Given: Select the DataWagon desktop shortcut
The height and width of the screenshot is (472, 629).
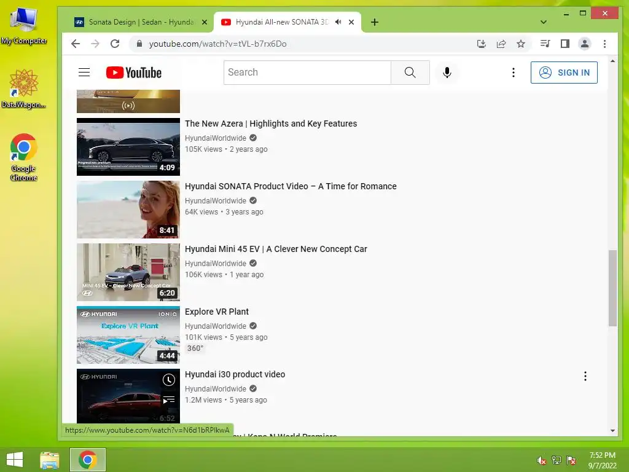Looking at the screenshot, I should coord(24,88).
